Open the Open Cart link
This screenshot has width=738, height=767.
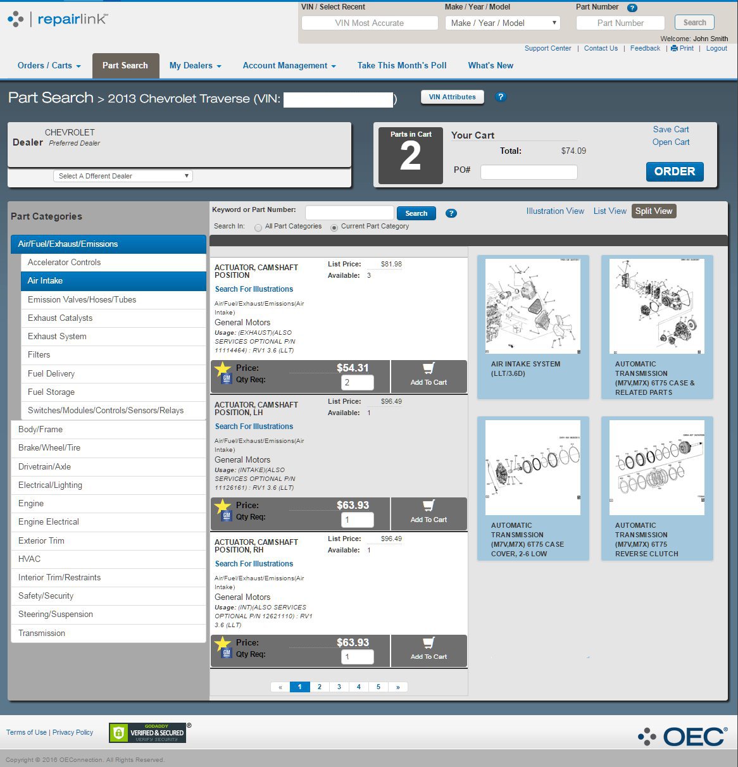point(671,142)
